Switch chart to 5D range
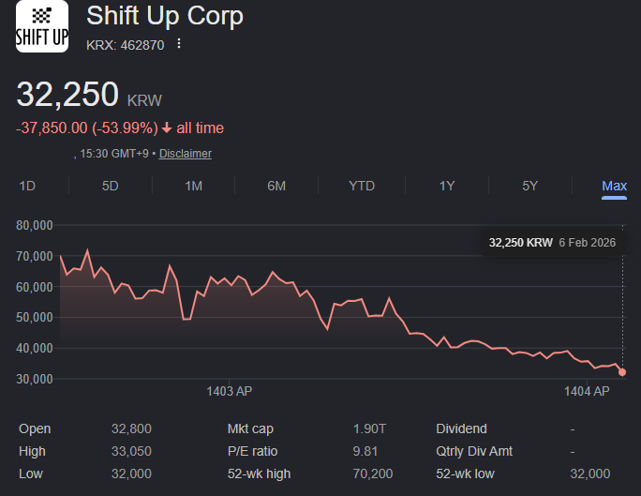 (x=110, y=186)
